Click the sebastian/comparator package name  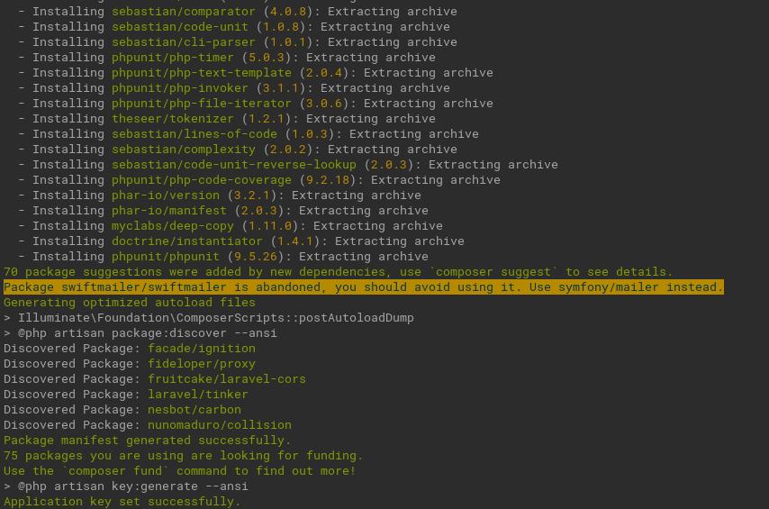pos(184,12)
